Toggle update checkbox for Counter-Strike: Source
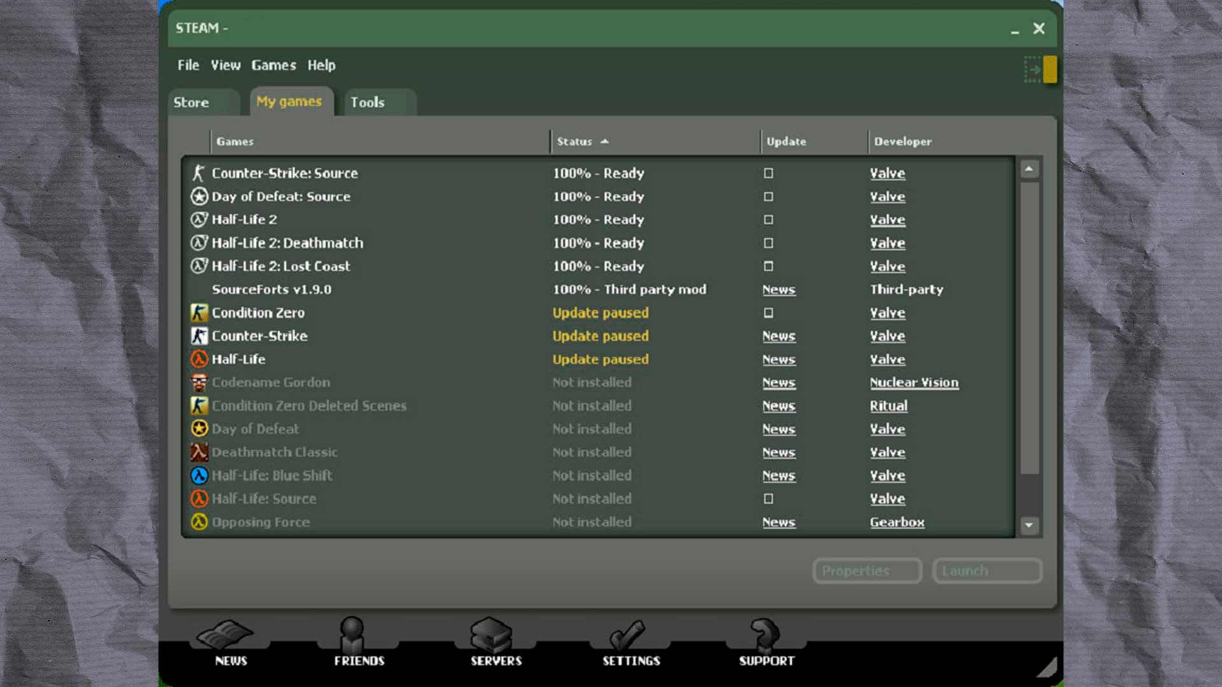Image resolution: width=1222 pixels, height=687 pixels. pyautogui.click(x=768, y=173)
